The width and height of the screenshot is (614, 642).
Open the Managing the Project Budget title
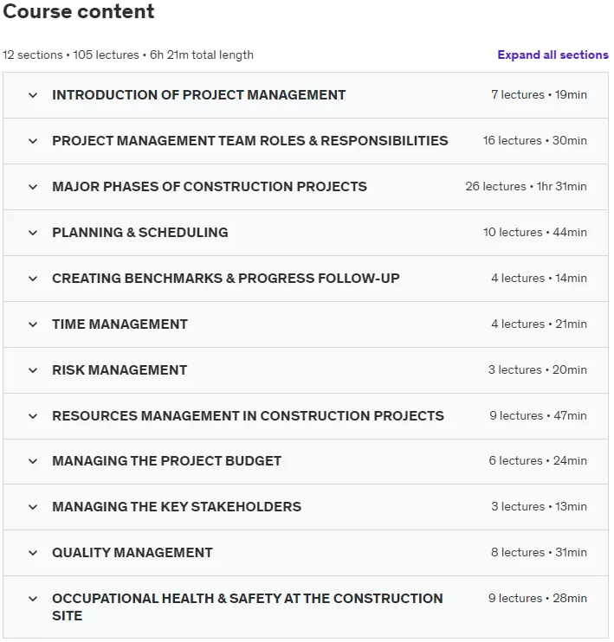166,461
